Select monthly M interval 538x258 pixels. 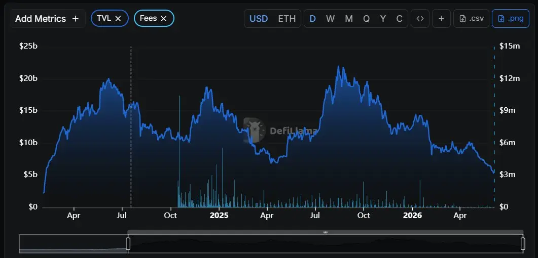348,19
